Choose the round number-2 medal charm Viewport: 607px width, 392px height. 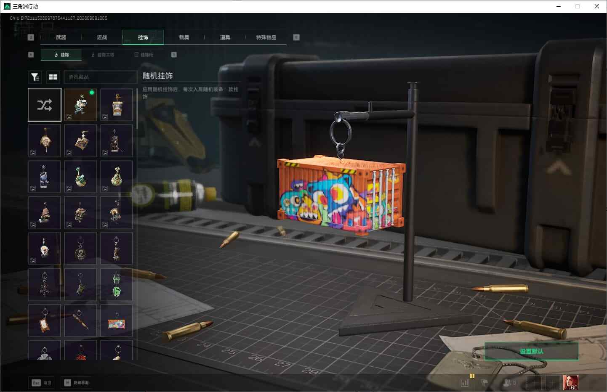(x=81, y=249)
